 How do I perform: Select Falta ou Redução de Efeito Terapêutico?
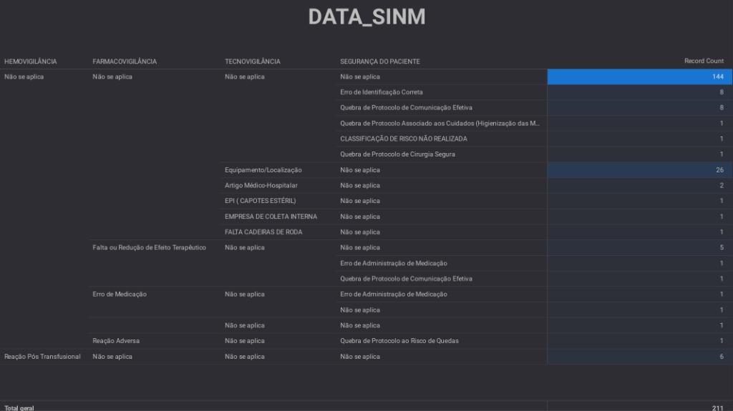(150, 247)
